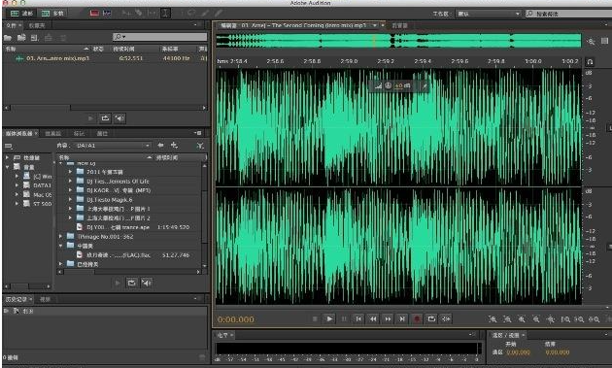Screen dimensions: 612x368
Task: Click the search help field at top right
Action: click(x=568, y=14)
